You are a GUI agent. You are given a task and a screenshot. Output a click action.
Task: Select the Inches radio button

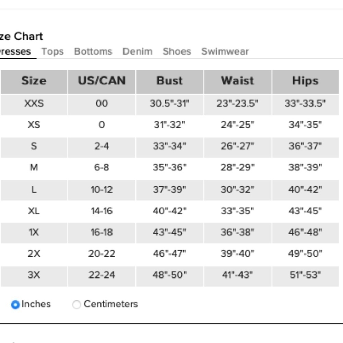click(15, 305)
